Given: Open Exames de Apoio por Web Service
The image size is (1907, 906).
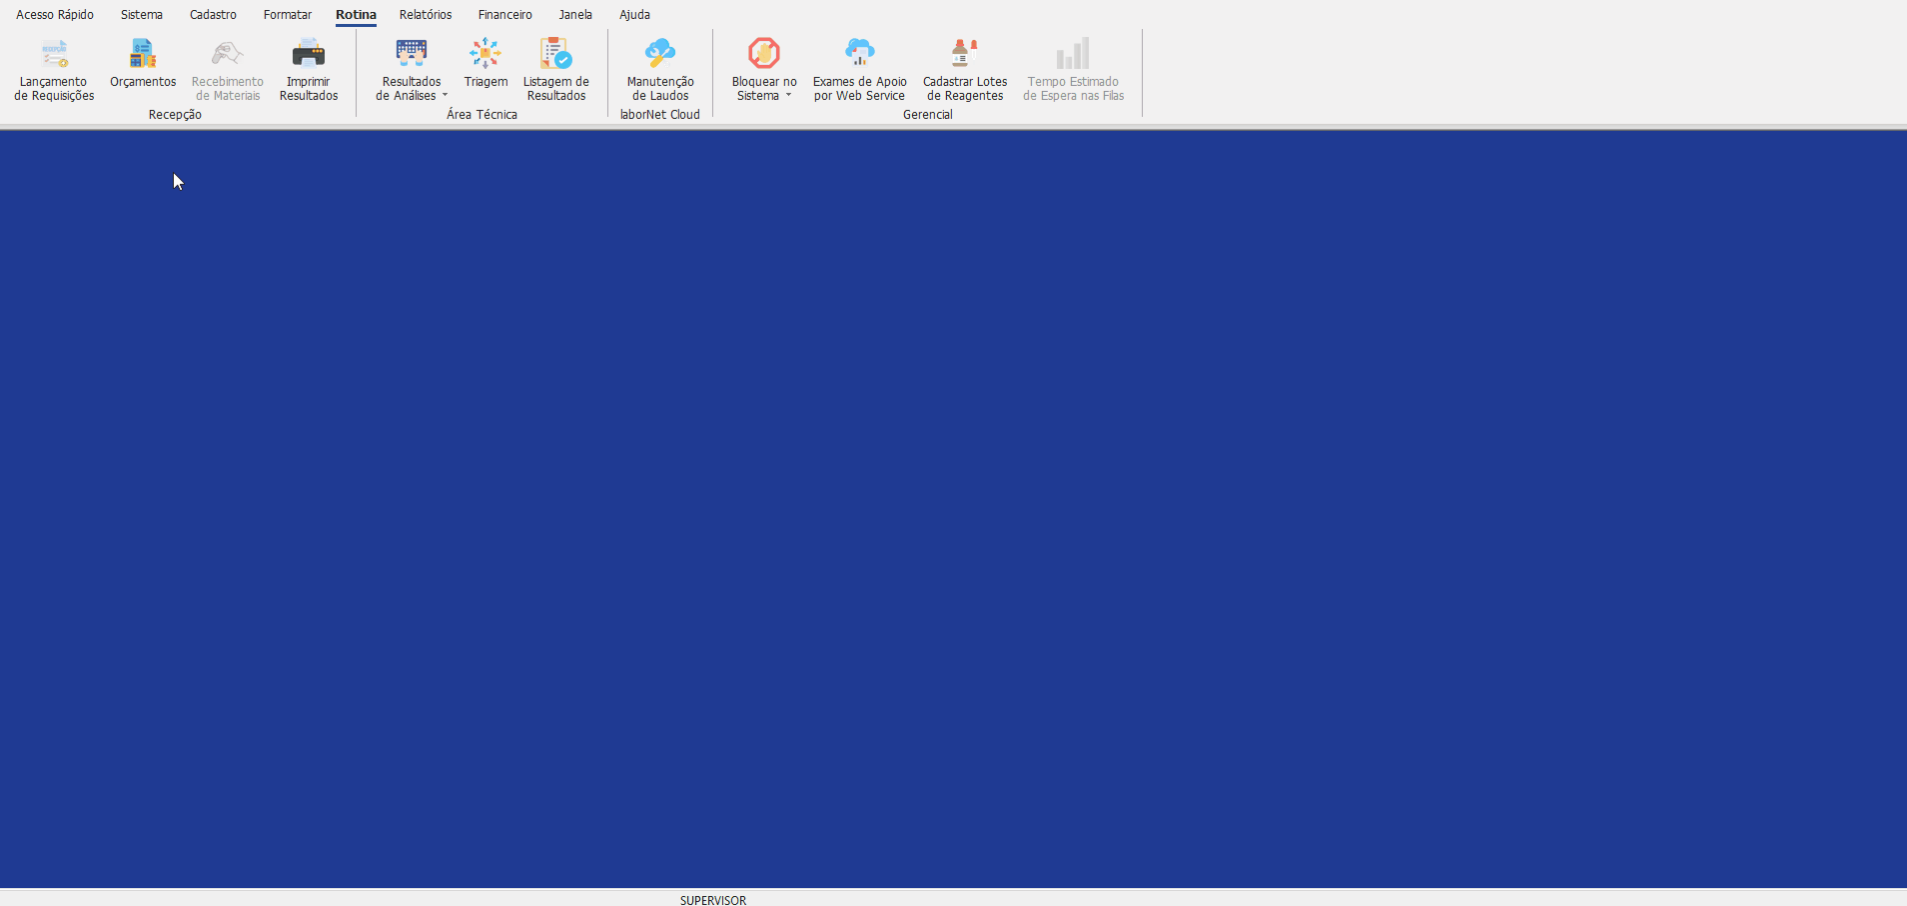Looking at the screenshot, I should pos(859,54).
